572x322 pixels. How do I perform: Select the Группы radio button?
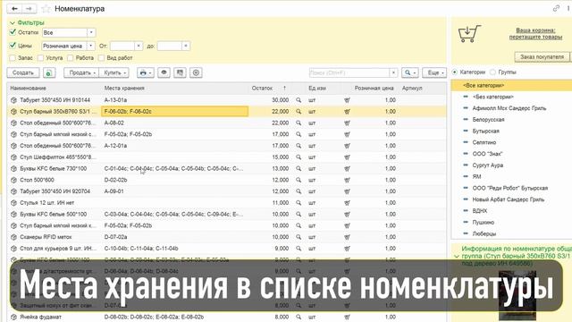[492, 72]
